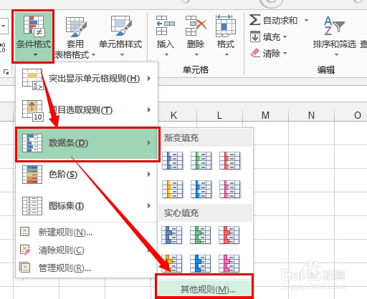
Task: Select red gradient fill data bar
Action: 229,161
